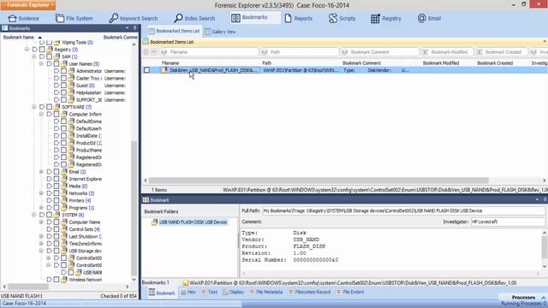The width and height of the screenshot is (548, 308).
Task: Open the Reports module
Action: click(298, 18)
